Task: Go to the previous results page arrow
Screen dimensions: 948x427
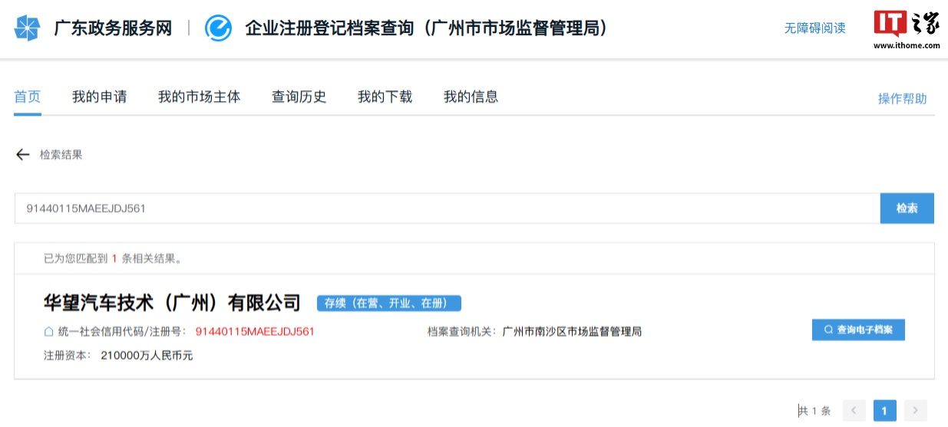Action: coord(854,411)
